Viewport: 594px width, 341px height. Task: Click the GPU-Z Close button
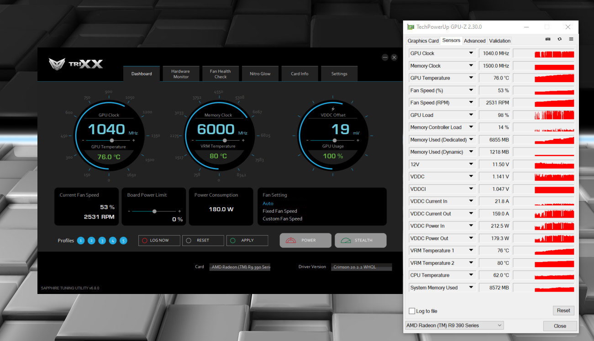(560, 326)
